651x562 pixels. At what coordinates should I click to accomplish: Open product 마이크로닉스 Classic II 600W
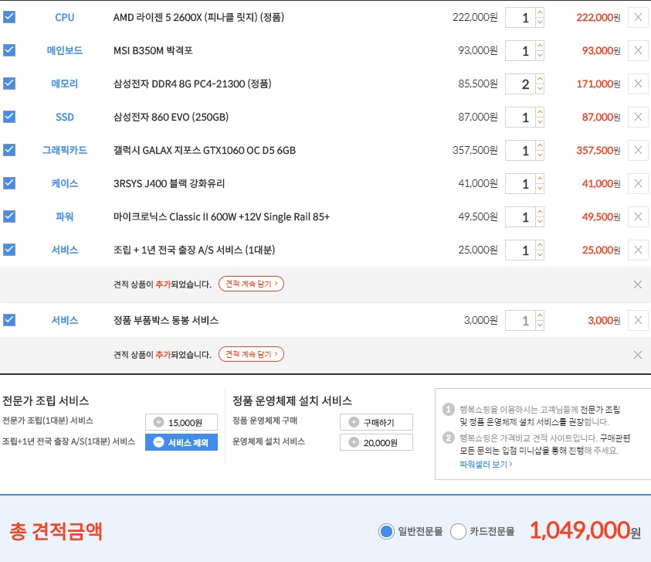tap(222, 217)
